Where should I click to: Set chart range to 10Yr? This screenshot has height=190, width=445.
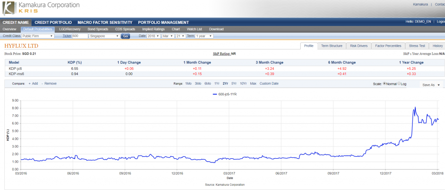tap(243, 84)
